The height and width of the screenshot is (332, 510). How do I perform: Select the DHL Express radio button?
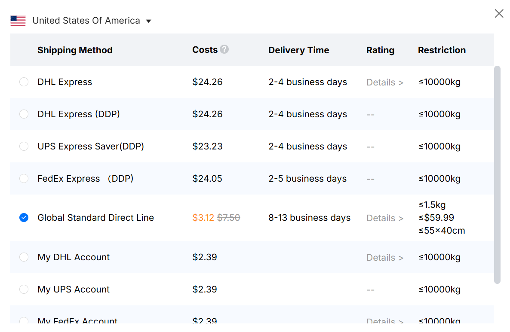(24, 82)
